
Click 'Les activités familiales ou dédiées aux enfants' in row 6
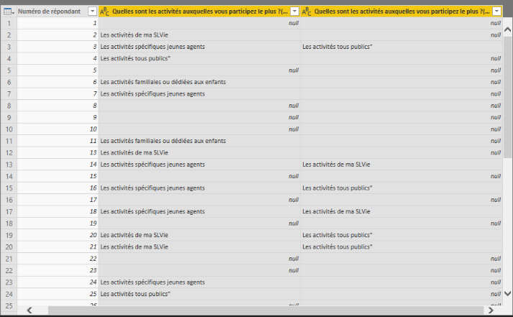coord(163,82)
